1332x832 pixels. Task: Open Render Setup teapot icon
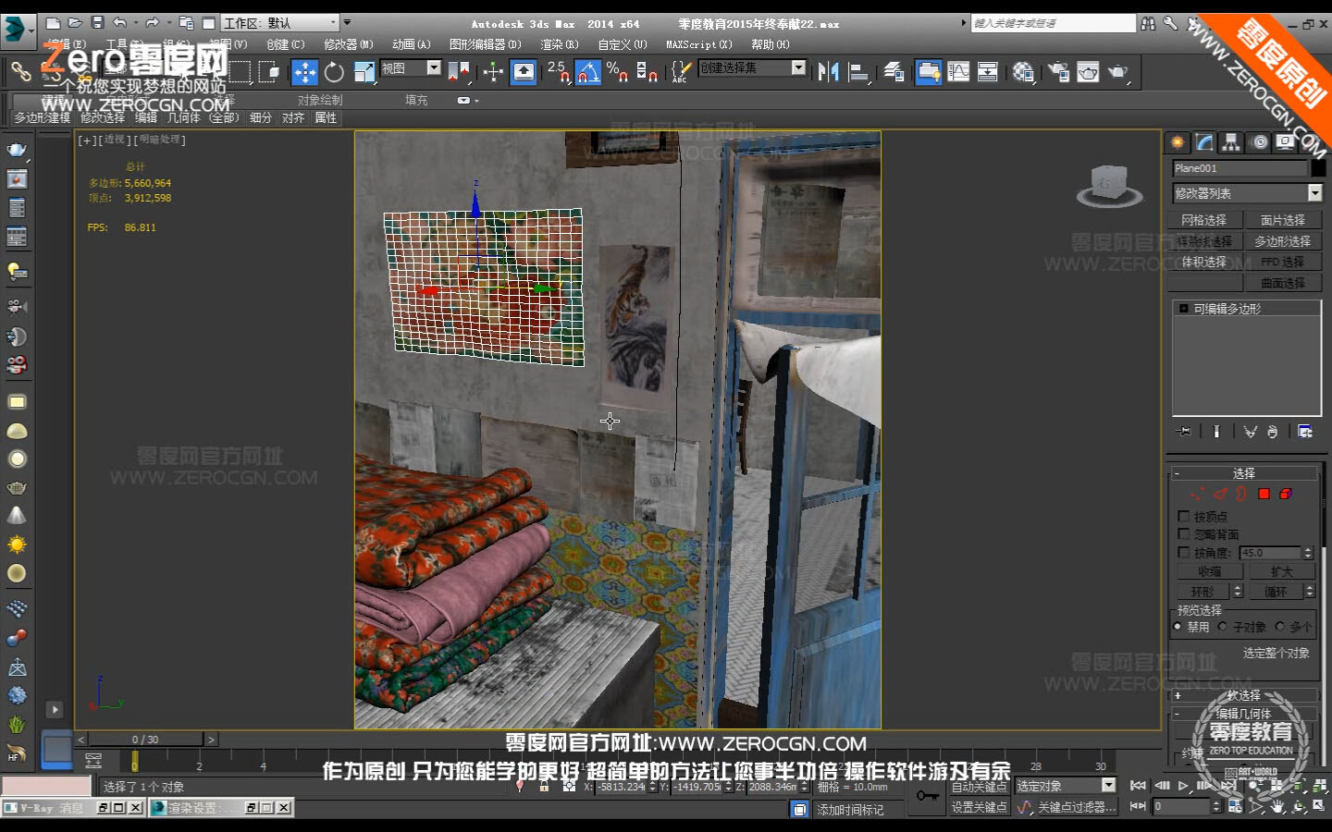point(1058,72)
